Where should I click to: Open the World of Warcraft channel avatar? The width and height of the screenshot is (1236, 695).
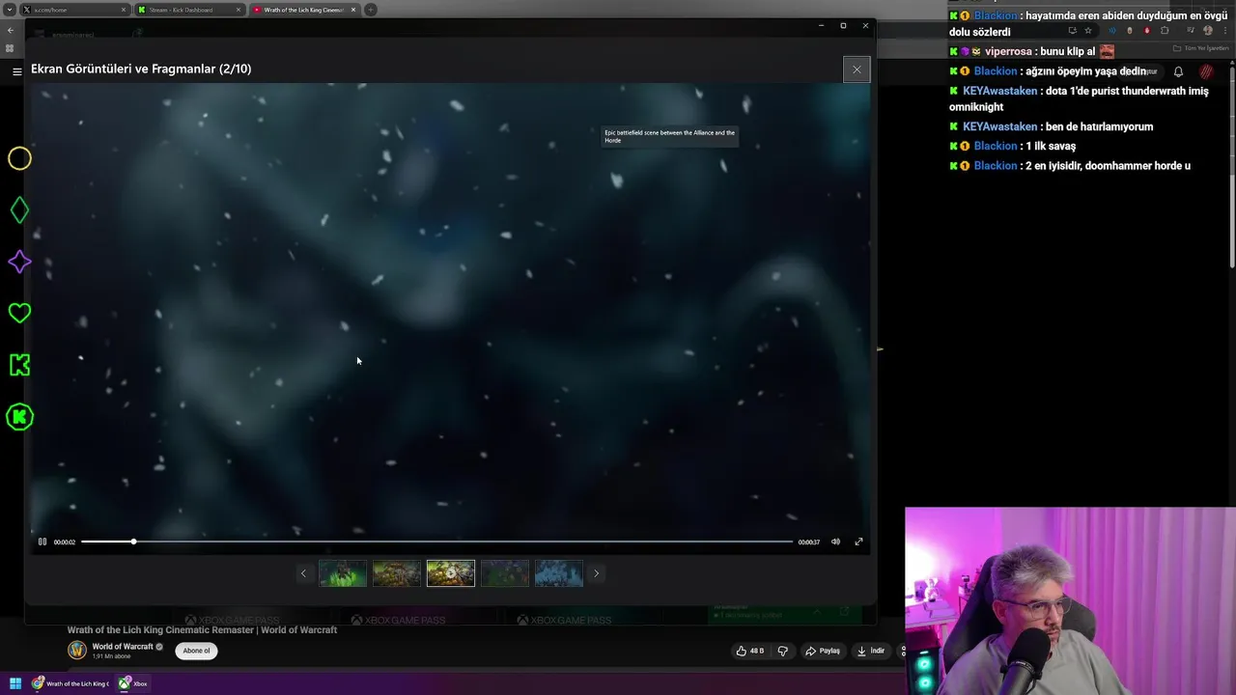77,651
